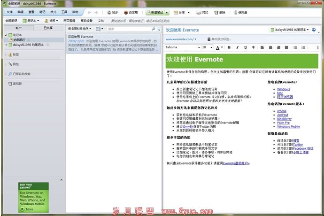The width and height of the screenshot is (324, 216).
Task: Open the daisyshi1986 的笔记本 notebook selector
Action: point(290,30)
